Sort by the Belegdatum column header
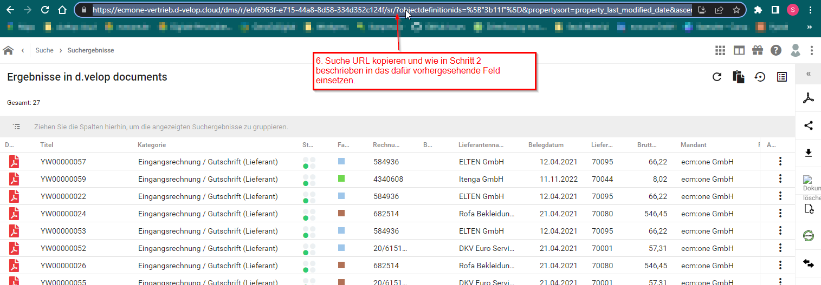This screenshot has width=821, height=285. pyautogui.click(x=546, y=145)
